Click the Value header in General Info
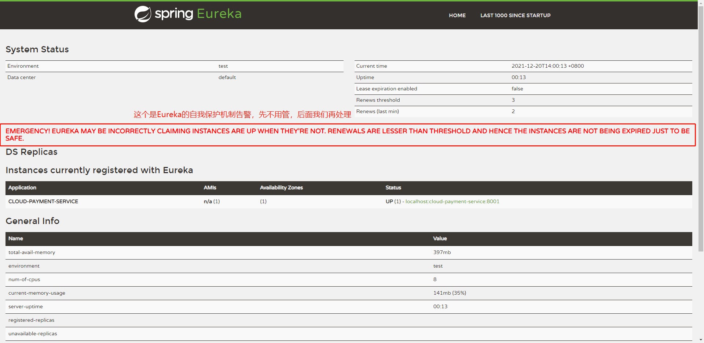 coord(440,238)
